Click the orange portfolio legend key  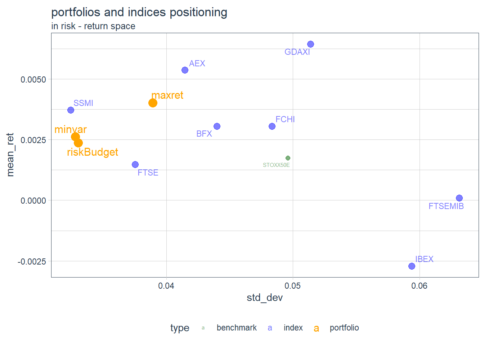click(x=316, y=328)
